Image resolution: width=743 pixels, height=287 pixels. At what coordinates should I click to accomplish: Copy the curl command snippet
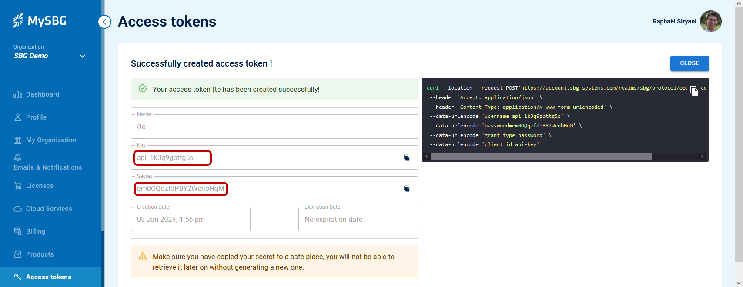pos(694,91)
